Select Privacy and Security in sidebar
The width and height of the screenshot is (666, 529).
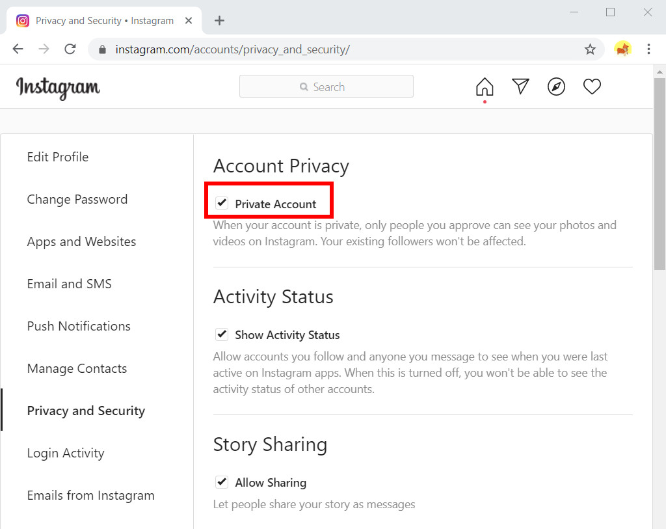click(x=87, y=411)
